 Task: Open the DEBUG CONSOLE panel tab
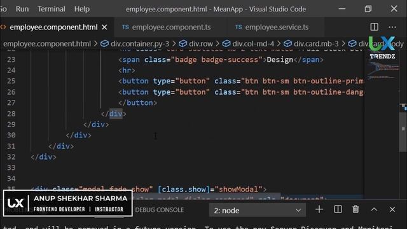coord(160,210)
